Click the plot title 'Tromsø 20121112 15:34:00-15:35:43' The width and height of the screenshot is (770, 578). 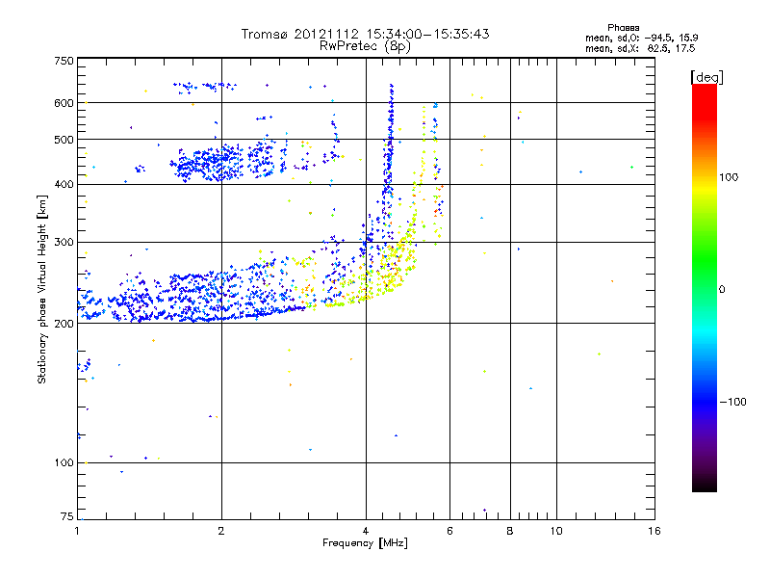(365, 34)
